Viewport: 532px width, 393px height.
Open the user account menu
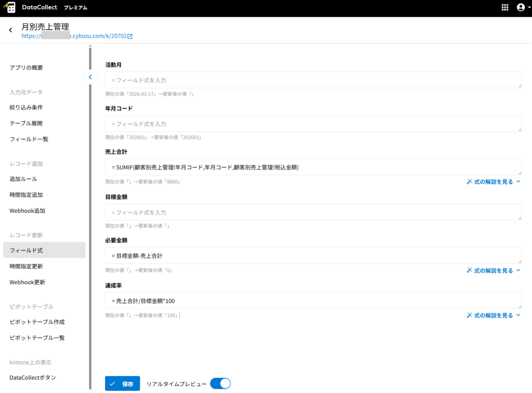tap(521, 8)
